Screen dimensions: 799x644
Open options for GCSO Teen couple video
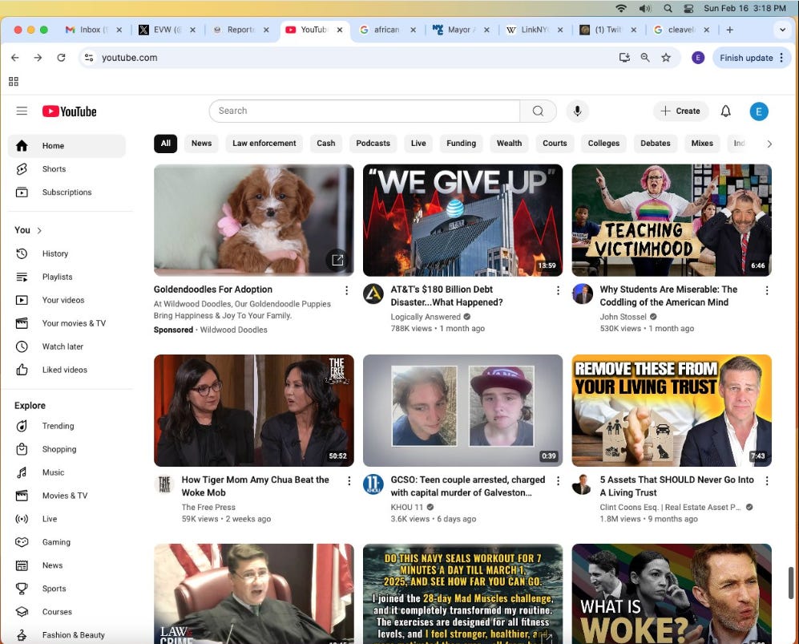[558, 481]
